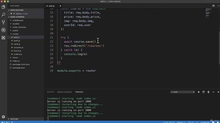220x123 pixels.
Task: Open the Search view in activity bar
Action: (x=3, y=14)
